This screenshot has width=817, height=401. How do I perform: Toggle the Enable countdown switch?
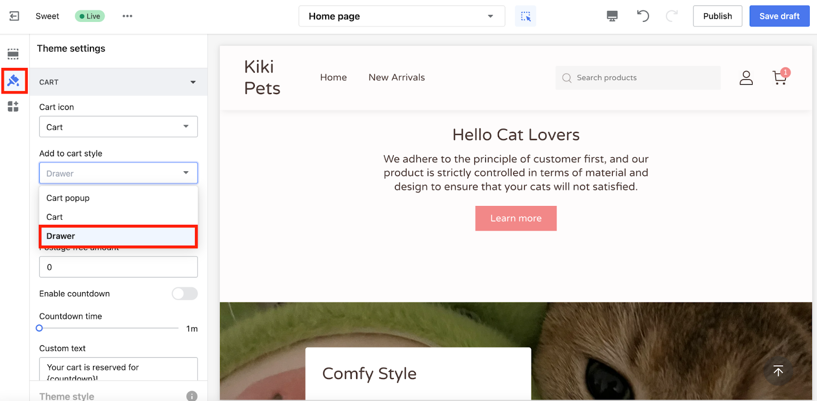184,294
